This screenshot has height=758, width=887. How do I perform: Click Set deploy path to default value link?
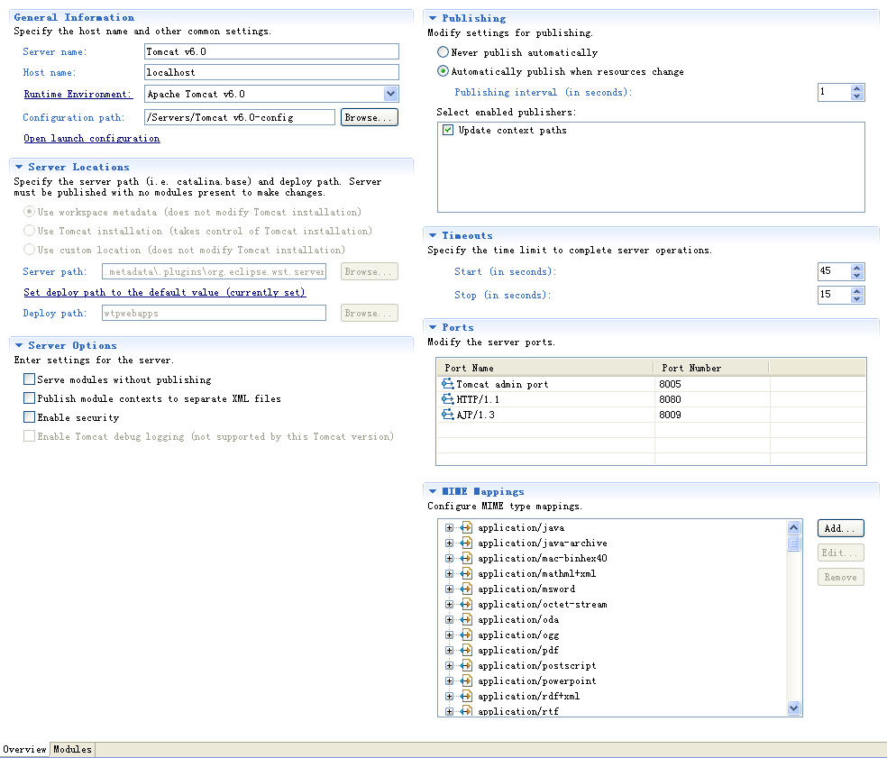165,292
